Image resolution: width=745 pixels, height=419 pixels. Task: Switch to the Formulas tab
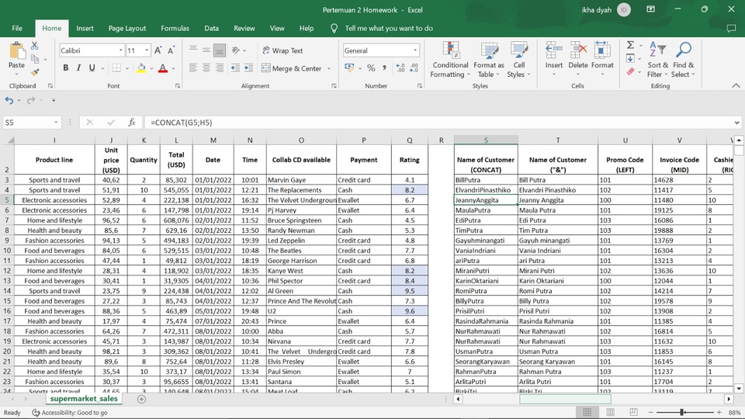point(175,29)
